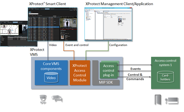Viewport: 184px width, 112px height.
Task: Click the Access control system 1 heading
Action: (165, 63)
